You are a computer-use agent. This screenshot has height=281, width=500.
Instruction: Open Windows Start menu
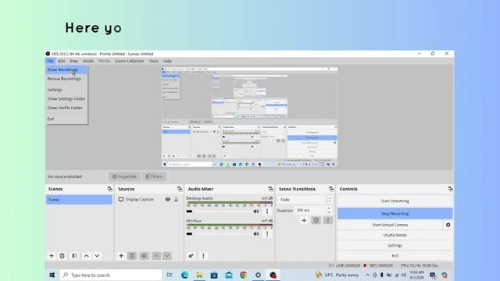(52, 275)
